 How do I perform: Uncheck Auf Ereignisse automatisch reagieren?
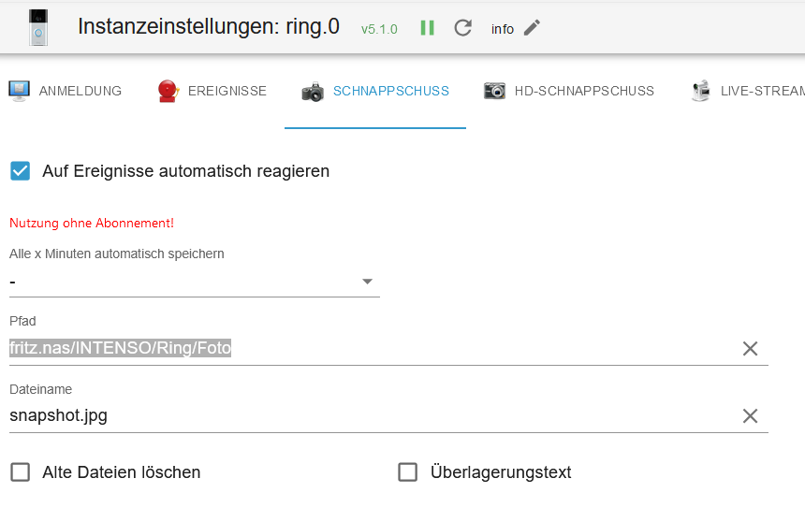(x=21, y=171)
